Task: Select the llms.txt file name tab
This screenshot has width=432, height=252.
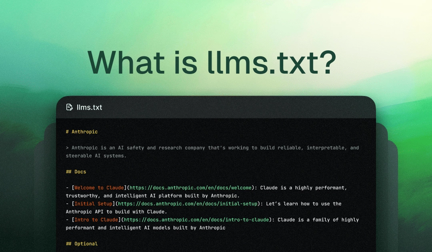Action: pyautogui.click(x=89, y=107)
